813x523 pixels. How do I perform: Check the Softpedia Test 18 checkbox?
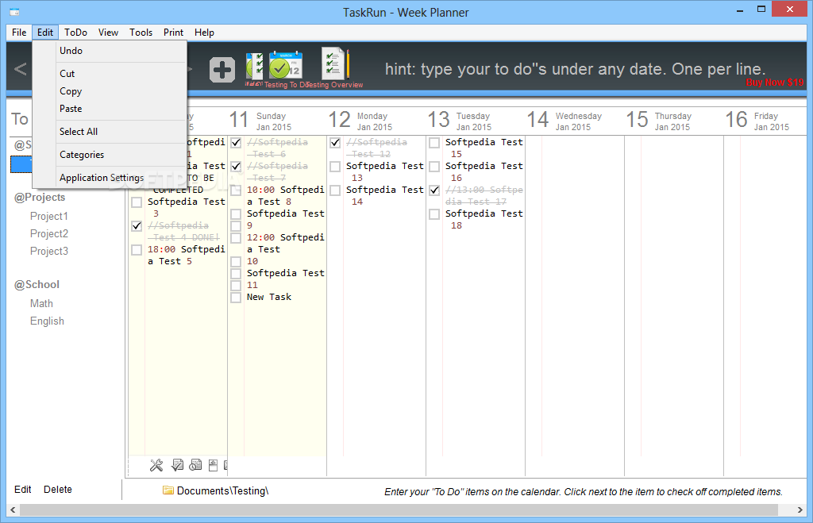click(434, 214)
